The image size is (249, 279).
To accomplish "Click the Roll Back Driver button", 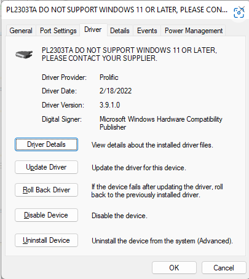I will coord(46,190).
